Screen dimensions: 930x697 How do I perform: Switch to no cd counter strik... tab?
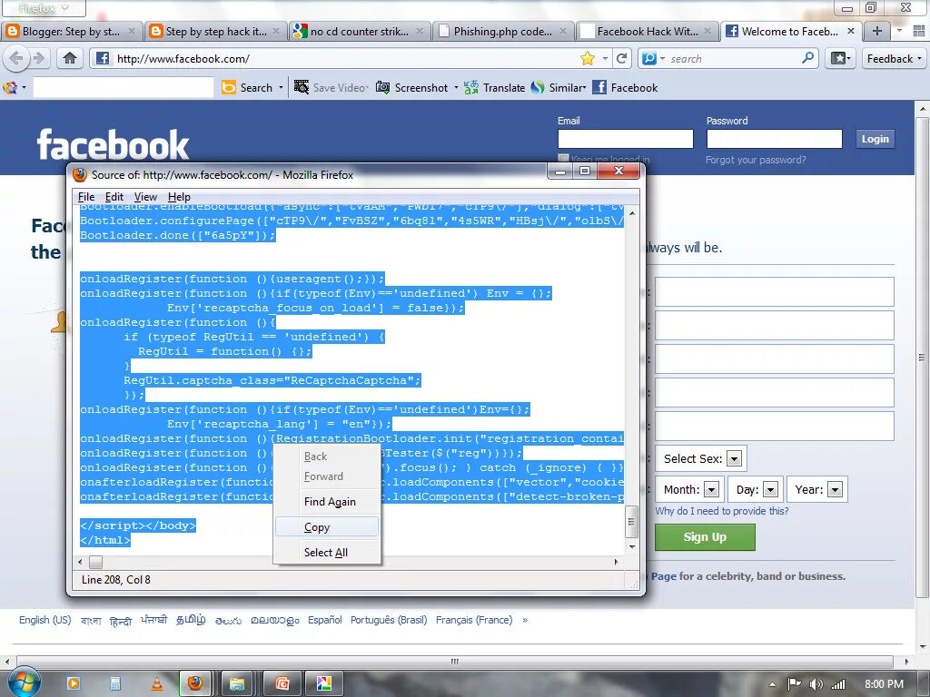(x=359, y=31)
